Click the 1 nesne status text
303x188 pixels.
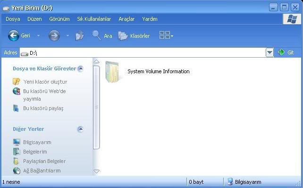[x=11, y=182]
